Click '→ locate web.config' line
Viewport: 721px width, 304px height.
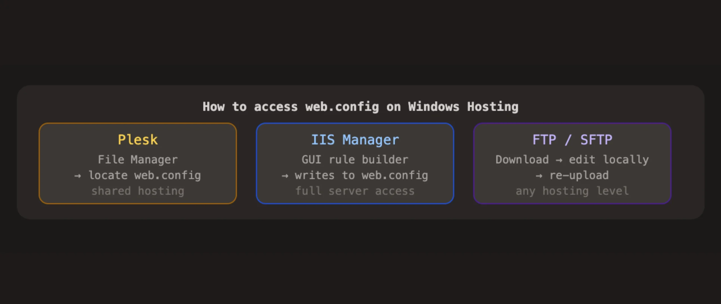pyautogui.click(x=138, y=175)
